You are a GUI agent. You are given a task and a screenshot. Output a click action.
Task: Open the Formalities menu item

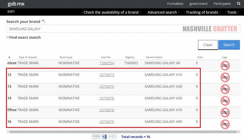[175, 4]
